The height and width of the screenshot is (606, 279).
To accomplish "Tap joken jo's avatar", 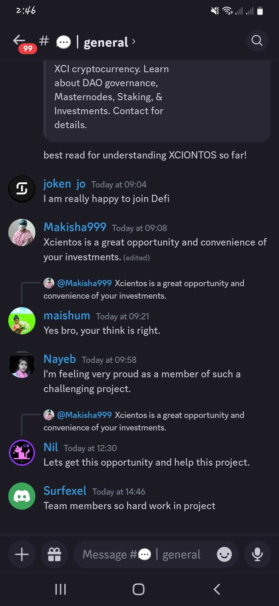I will (22, 189).
